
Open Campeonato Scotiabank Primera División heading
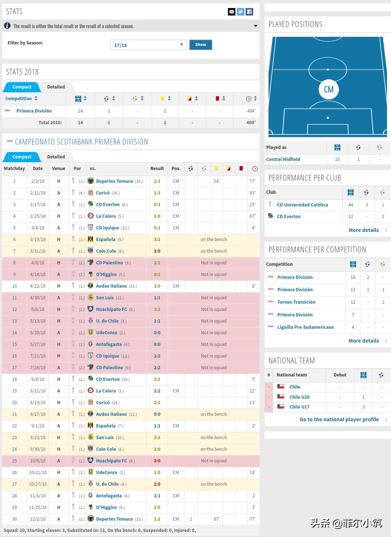[x=81, y=142]
